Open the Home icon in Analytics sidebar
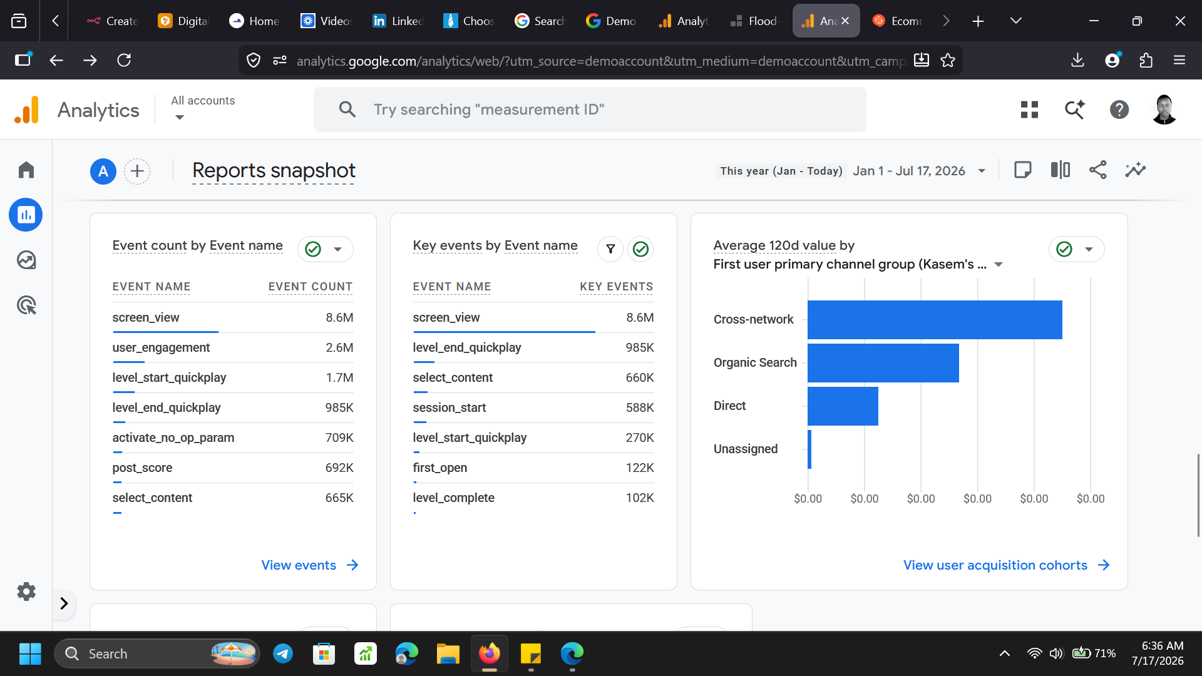Image resolution: width=1202 pixels, height=676 pixels. 26,170
